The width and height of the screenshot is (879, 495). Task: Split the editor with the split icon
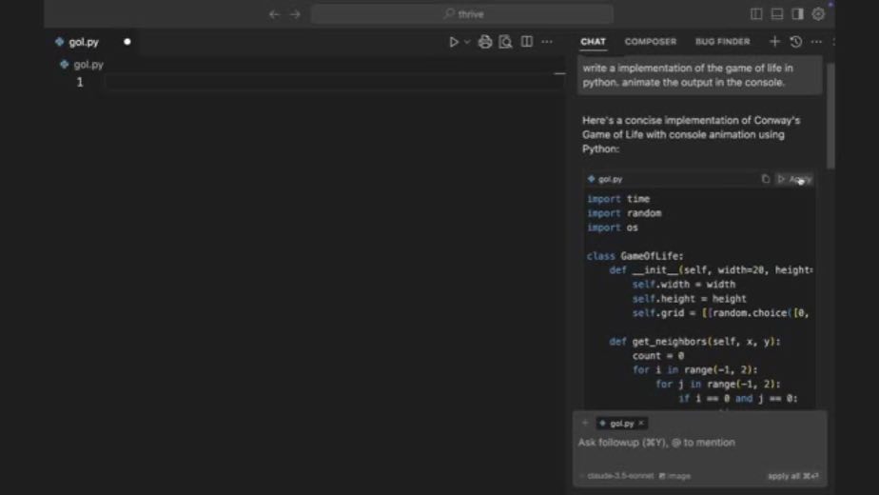[526, 42]
